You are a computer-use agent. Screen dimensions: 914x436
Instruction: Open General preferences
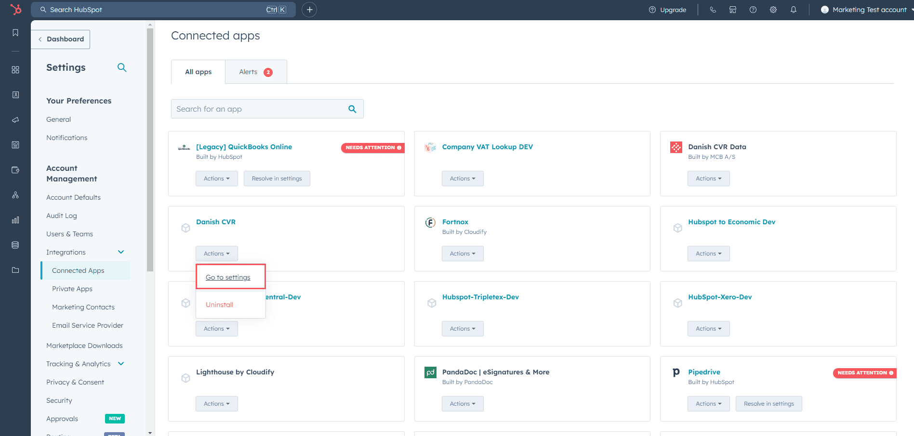(x=58, y=119)
